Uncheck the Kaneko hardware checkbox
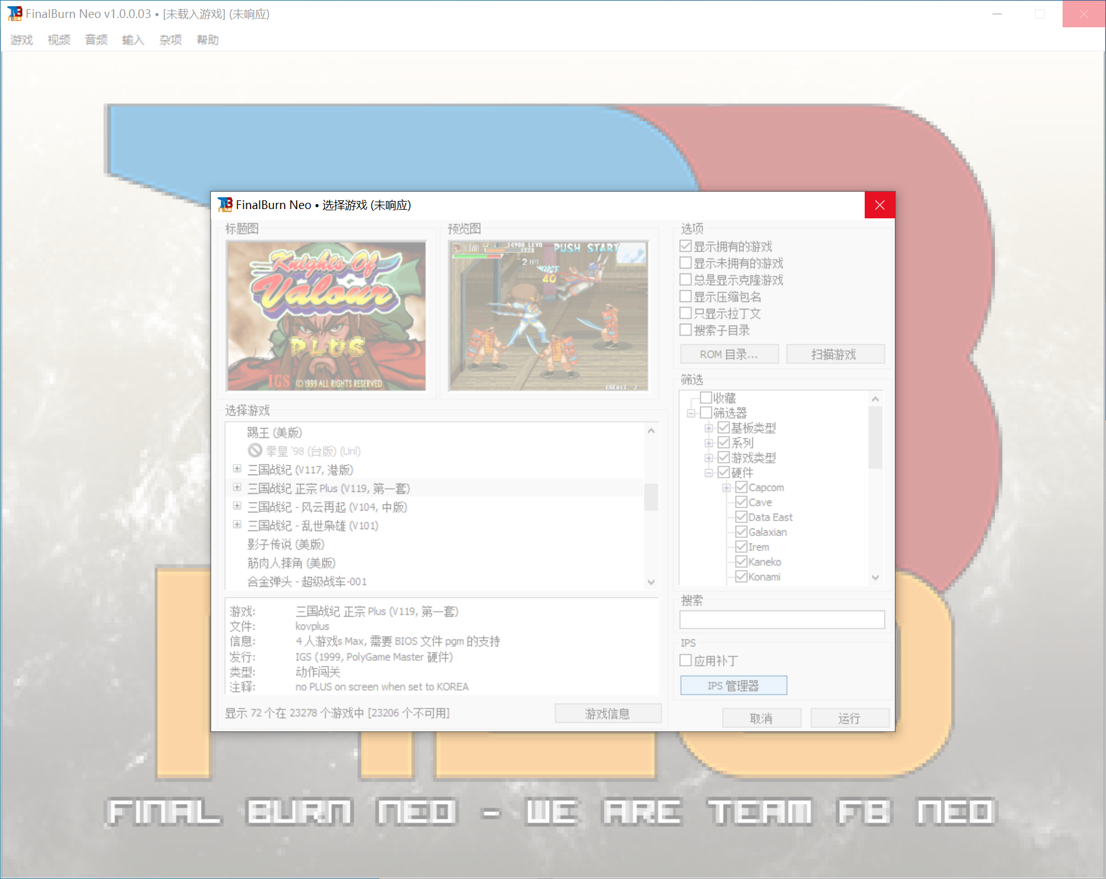The width and height of the screenshot is (1106, 879). coord(741,561)
